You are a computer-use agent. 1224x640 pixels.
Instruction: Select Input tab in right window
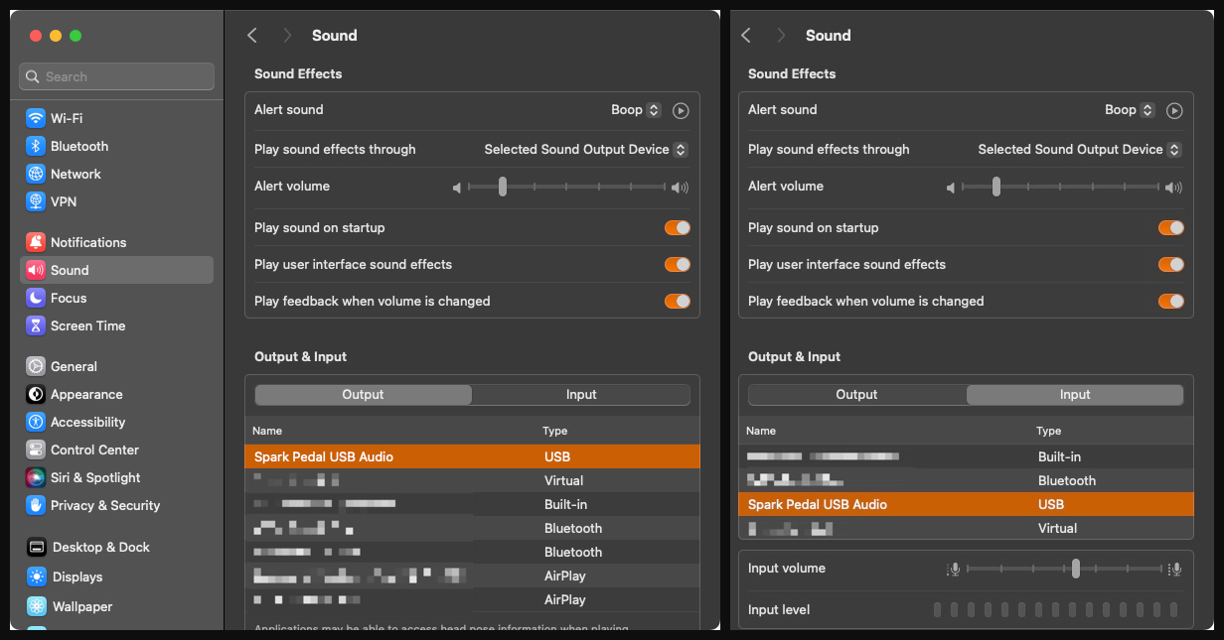point(1075,395)
